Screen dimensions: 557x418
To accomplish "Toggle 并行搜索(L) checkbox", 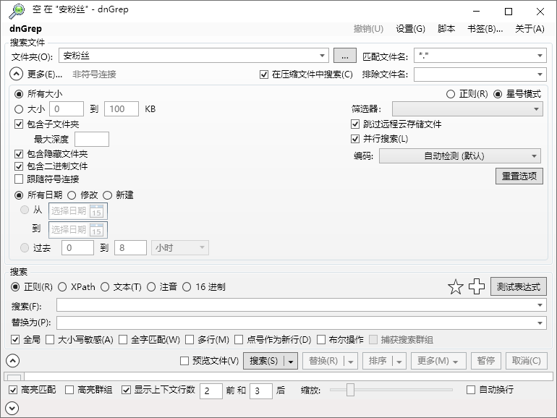I will pyautogui.click(x=355, y=139).
